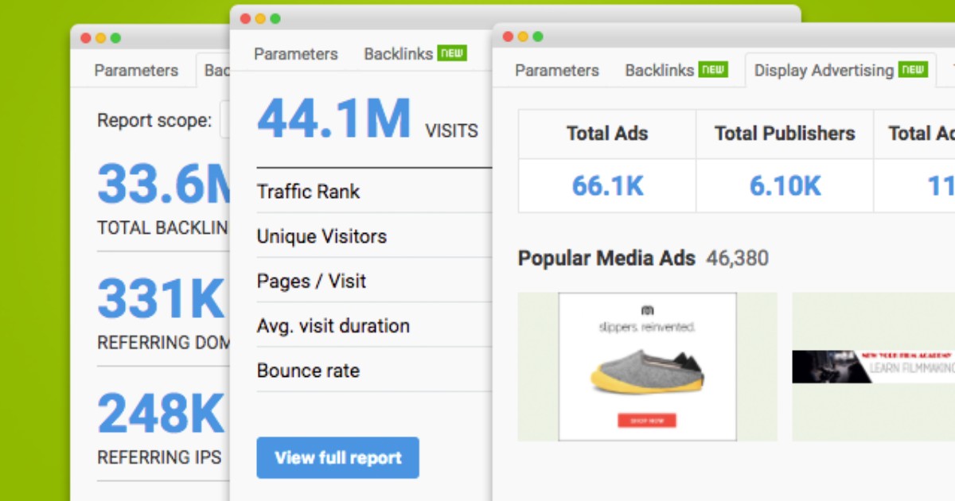The image size is (955, 501).
Task: Select the Parameters tab on the middle window
Action: click(295, 53)
